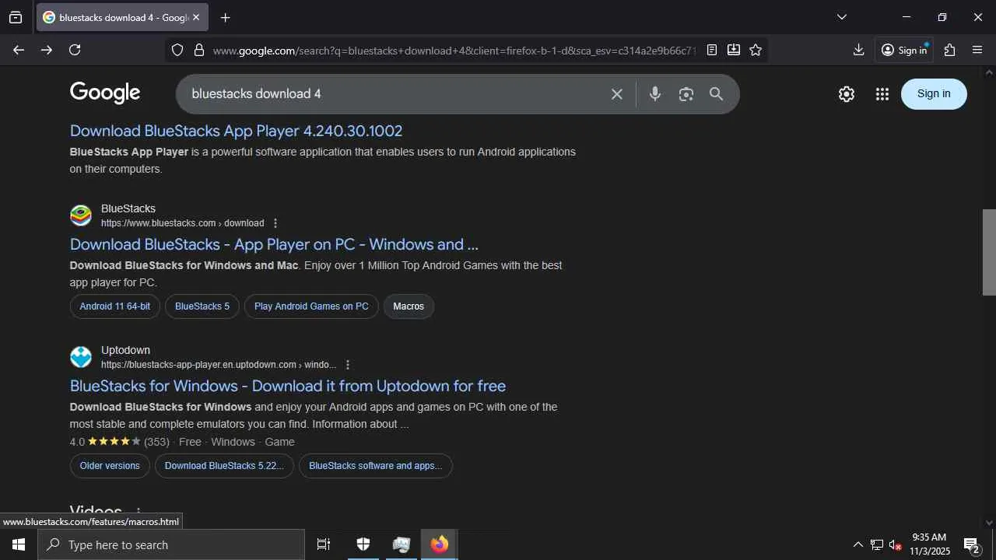Open a new browser tab

[225, 17]
